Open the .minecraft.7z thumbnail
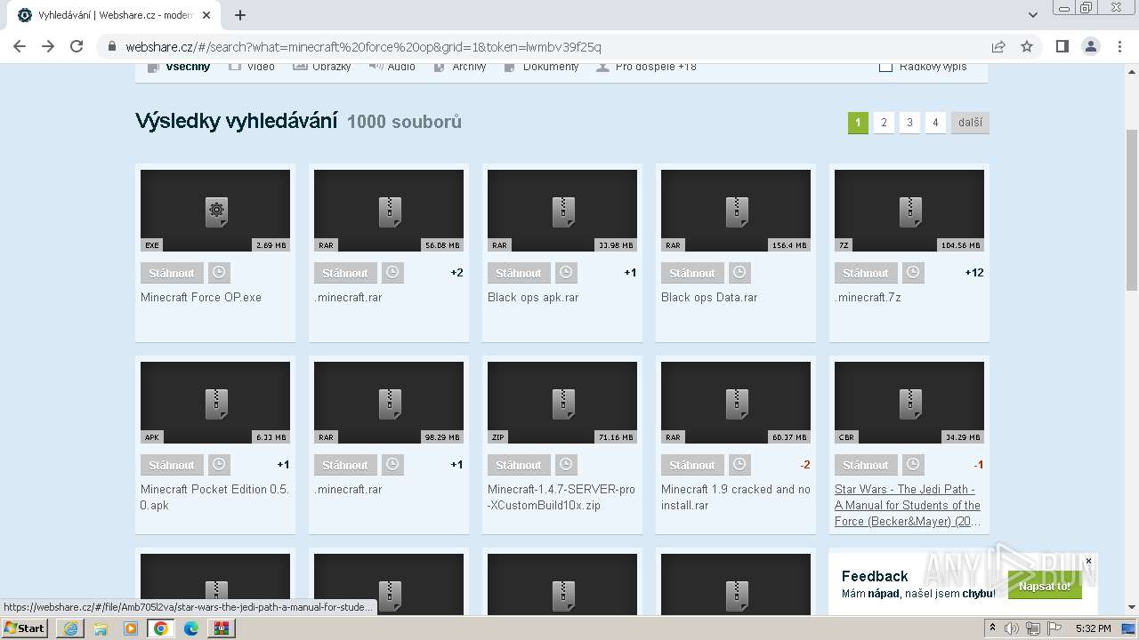Screen dimensions: 1139x640 [909, 211]
